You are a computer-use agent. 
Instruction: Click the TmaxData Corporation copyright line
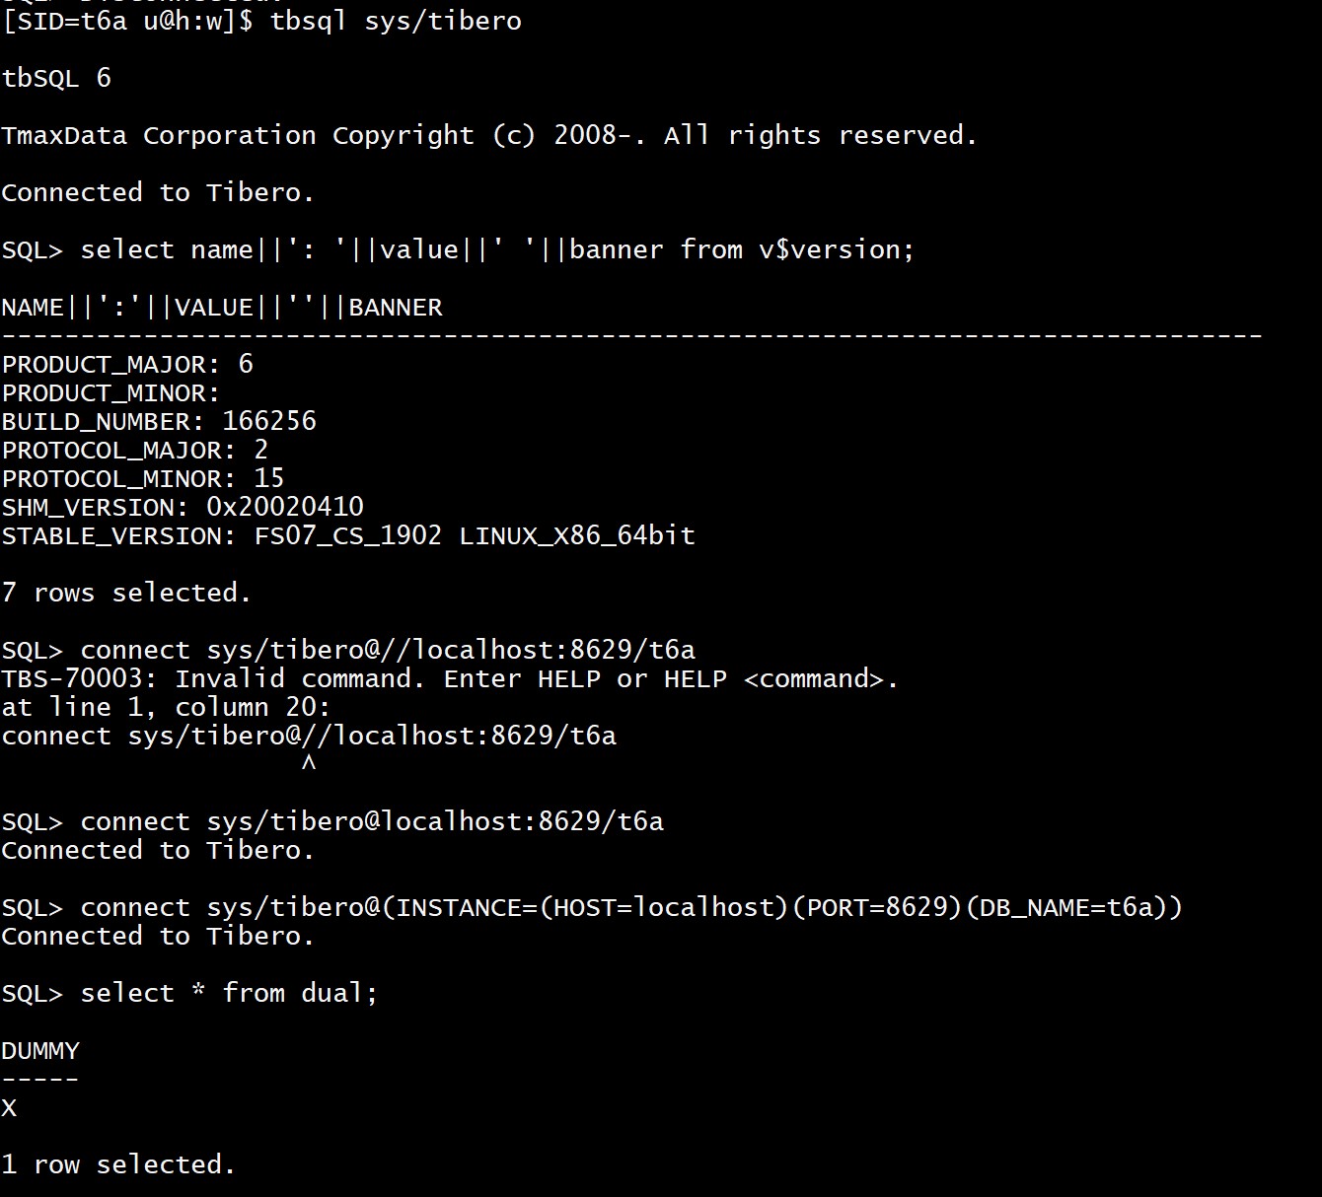[x=489, y=135]
